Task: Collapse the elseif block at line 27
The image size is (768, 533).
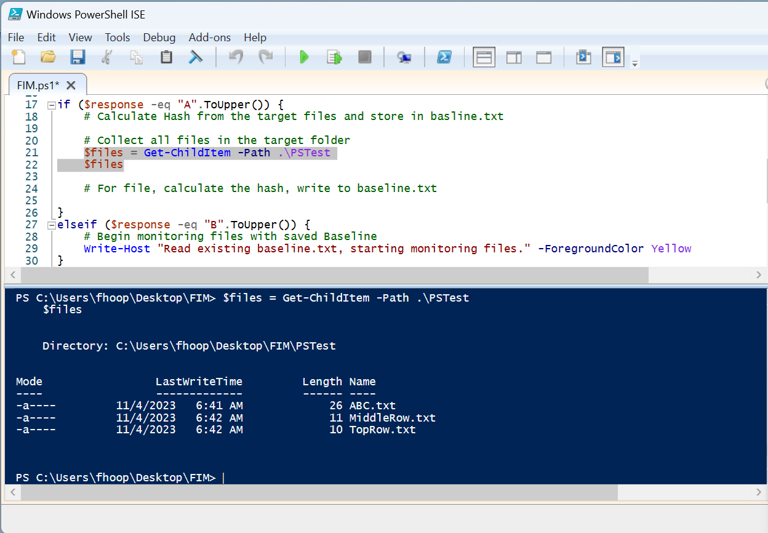Action: [x=51, y=224]
